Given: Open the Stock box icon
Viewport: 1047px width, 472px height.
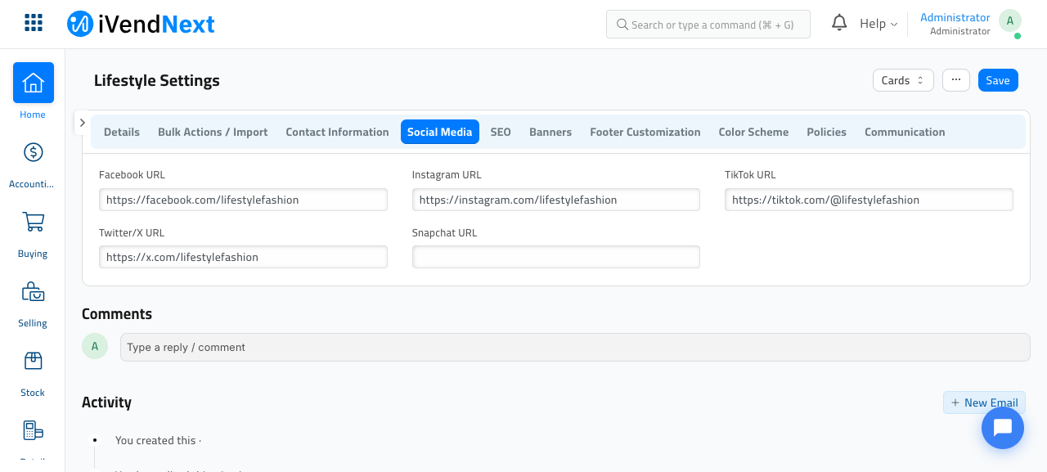Looking at the screenshot, I should tap(33, 361).
